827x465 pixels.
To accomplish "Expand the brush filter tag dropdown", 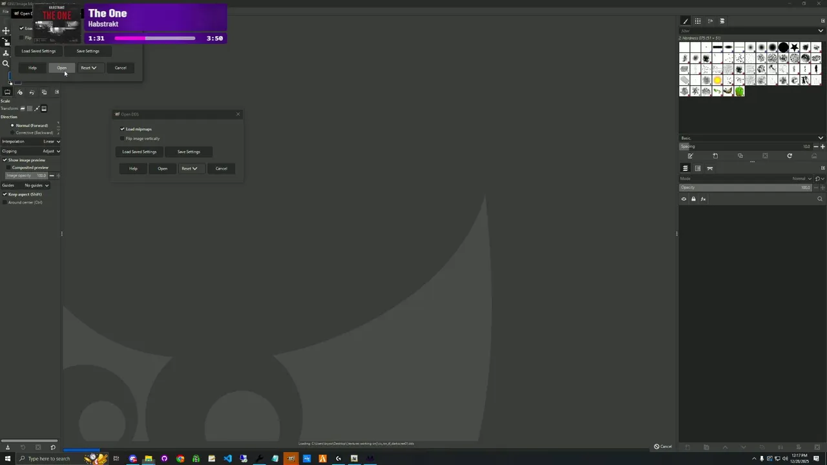I will point(821,30).
